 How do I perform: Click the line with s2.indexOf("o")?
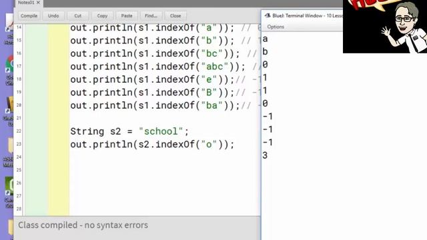point(152,145)
